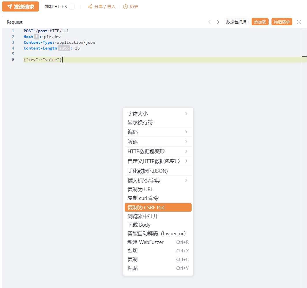Expand the request editor to fullscreen
This screenshot has width=307, height=288.
(299, 22)
